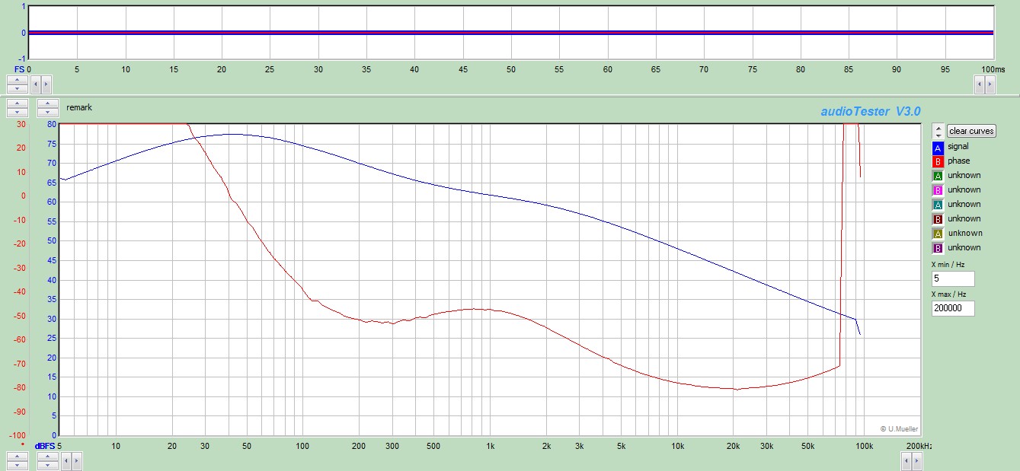The image size is (1020, 471).
Task: Select the purple B unknown curve icon
Action: pos(938,248)
